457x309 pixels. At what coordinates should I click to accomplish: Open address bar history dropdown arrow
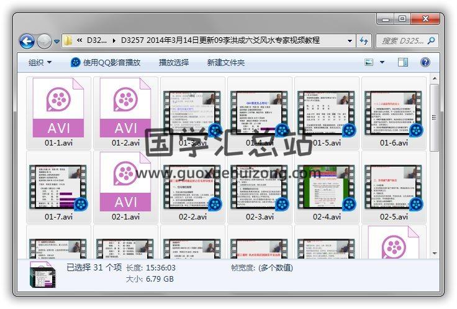pyautogui.click(x=350, y=41)
